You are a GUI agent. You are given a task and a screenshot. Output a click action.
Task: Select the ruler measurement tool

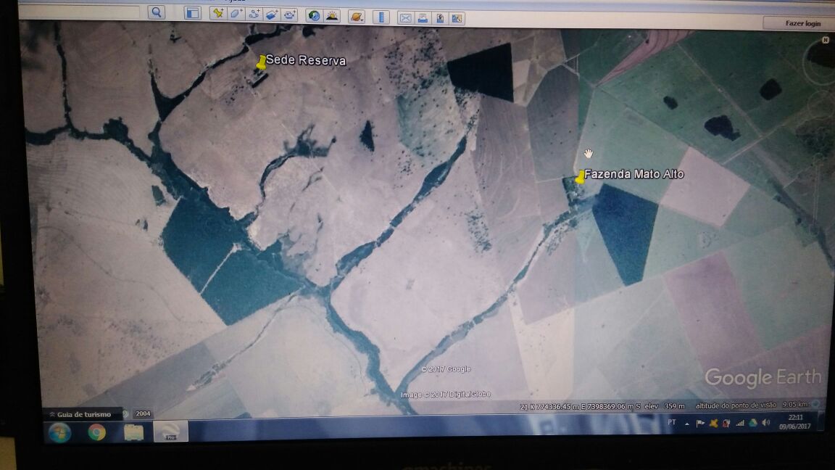coord(381,17)
